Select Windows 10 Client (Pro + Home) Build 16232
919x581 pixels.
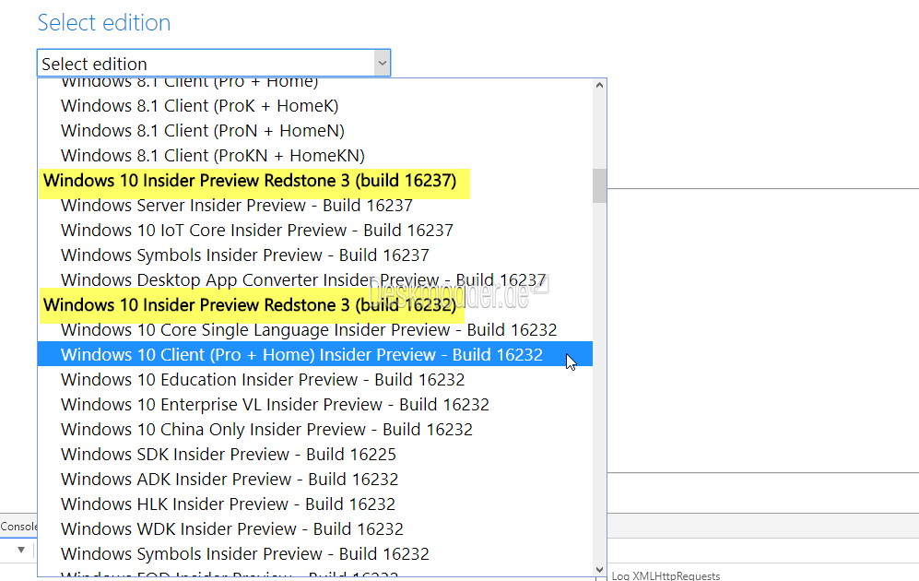[x=315, y=355]
